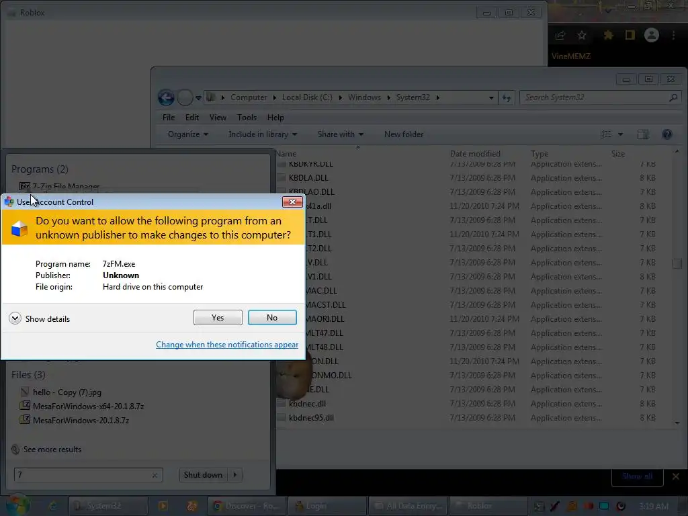This screenshot has width=688, height=516.
Task: Click Back arrow in System32 Explorer window
Action: click(x=167, y=97)
